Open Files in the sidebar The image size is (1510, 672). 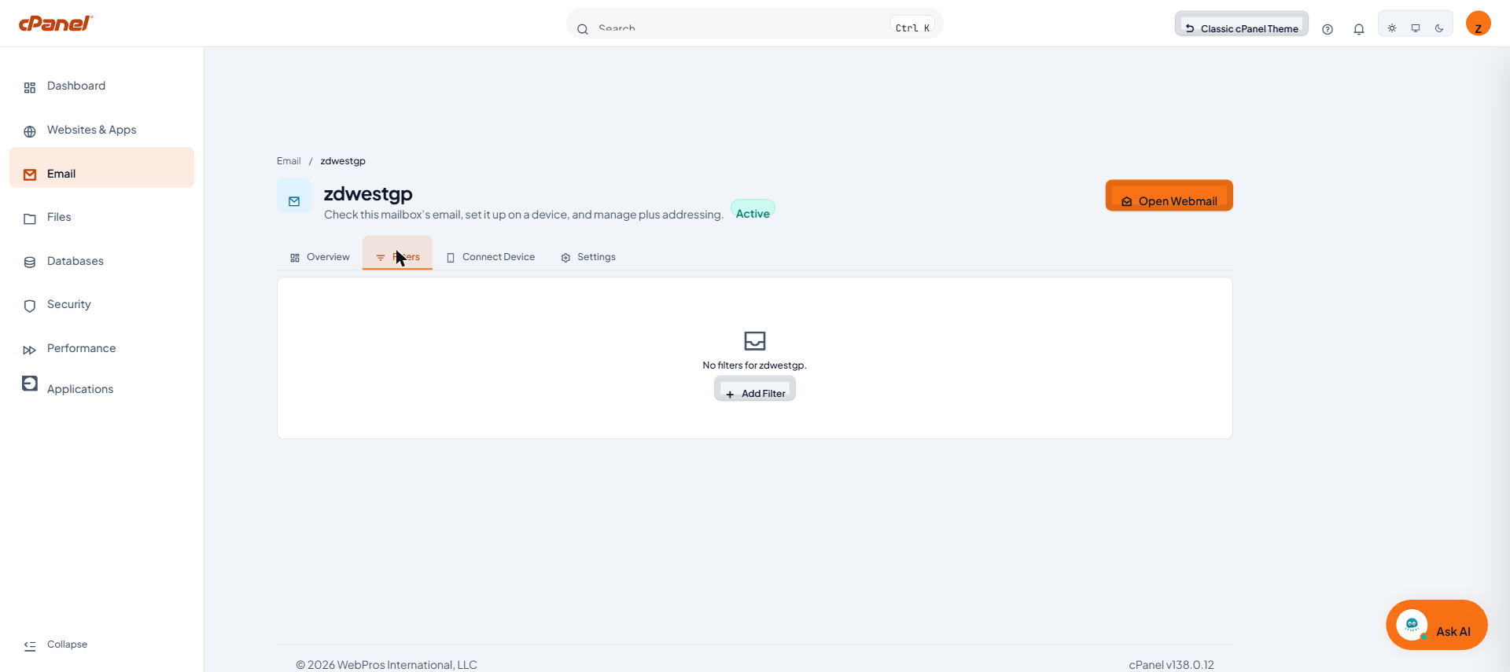[x=101, y=218]
